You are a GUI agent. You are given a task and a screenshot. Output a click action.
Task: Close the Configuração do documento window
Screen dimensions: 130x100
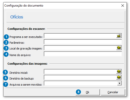[x=123, y=6]
